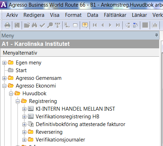Click the binoculars search icon
Screen dimensions: 163x146
(x=35, y=25)
